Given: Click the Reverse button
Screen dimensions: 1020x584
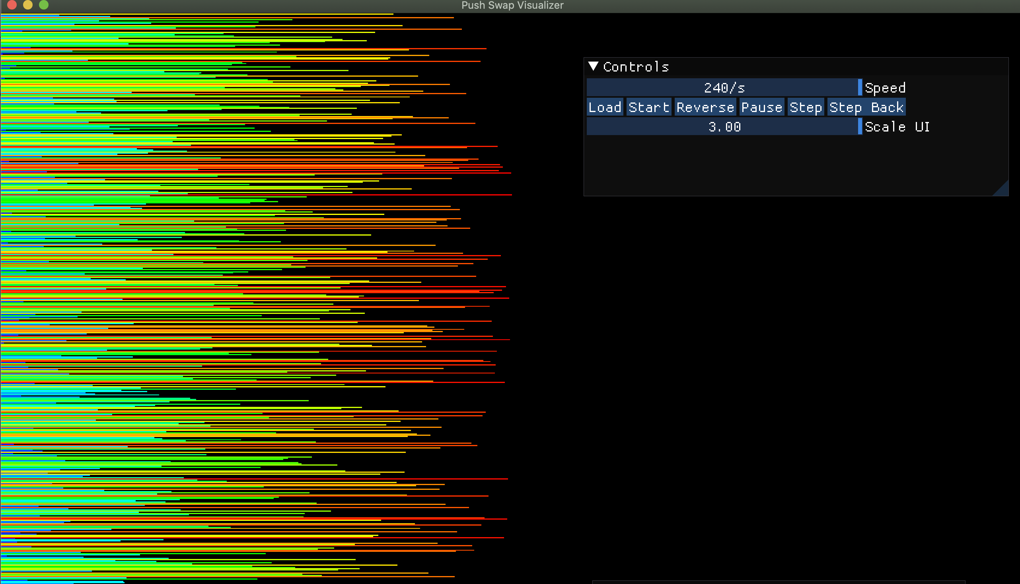Looking at the screenshot, I should pyautogui.click(x=705, y=107).
